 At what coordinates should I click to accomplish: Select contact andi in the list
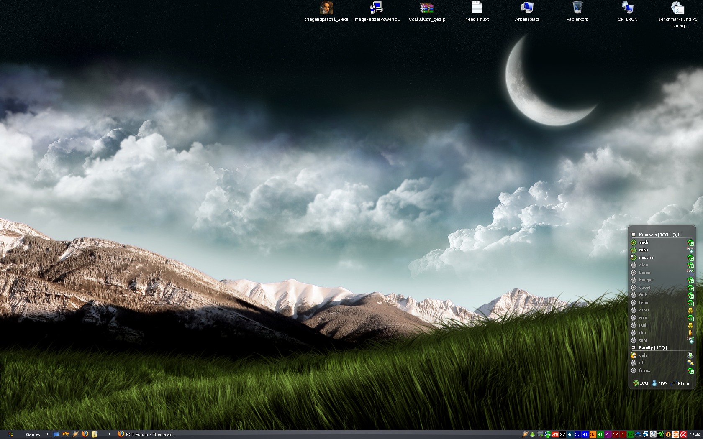(644, 242)
